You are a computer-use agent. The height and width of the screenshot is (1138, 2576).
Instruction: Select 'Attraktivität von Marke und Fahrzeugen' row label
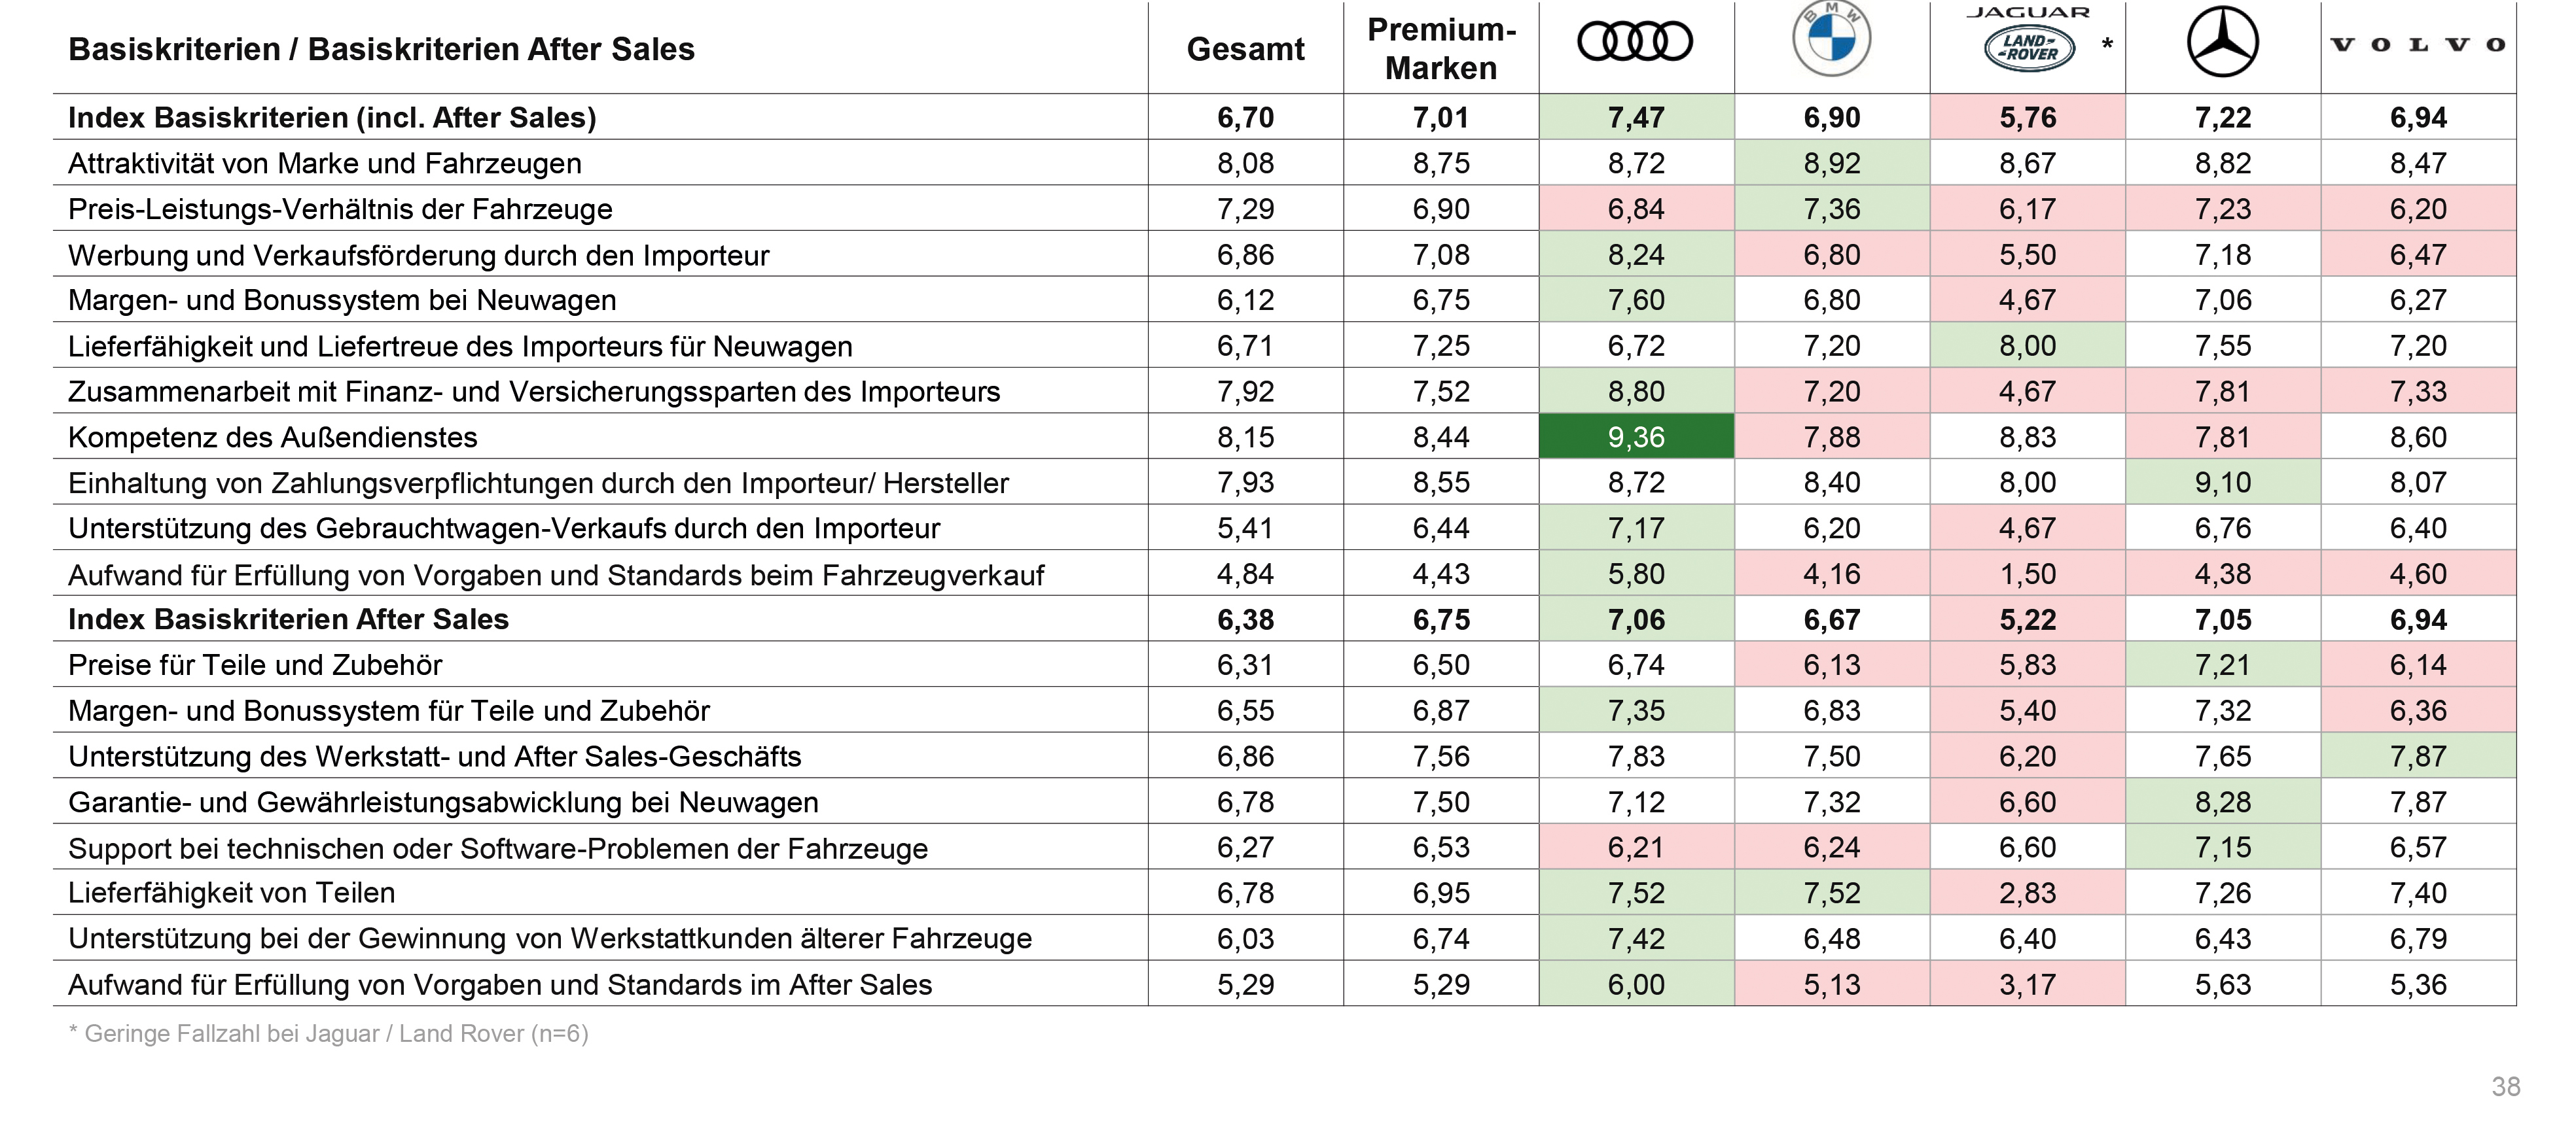(324, 163)
